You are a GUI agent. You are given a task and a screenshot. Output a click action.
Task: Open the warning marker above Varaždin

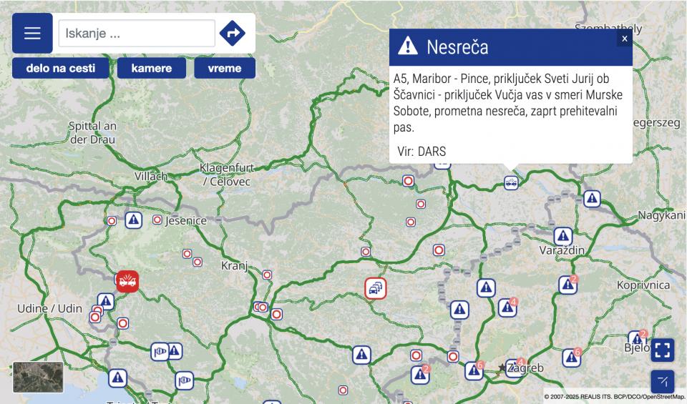[x=563, y=236]
